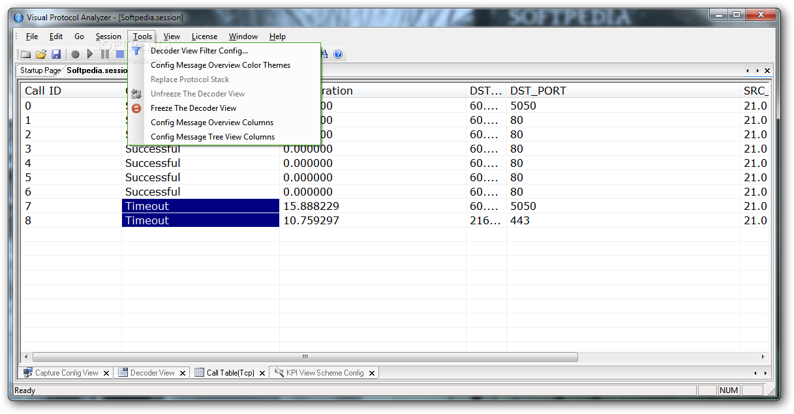Click the Save floppy disk toolbar icon
Image resolution: width=794 pixels, height=414 pixels.
coord(56,54)
